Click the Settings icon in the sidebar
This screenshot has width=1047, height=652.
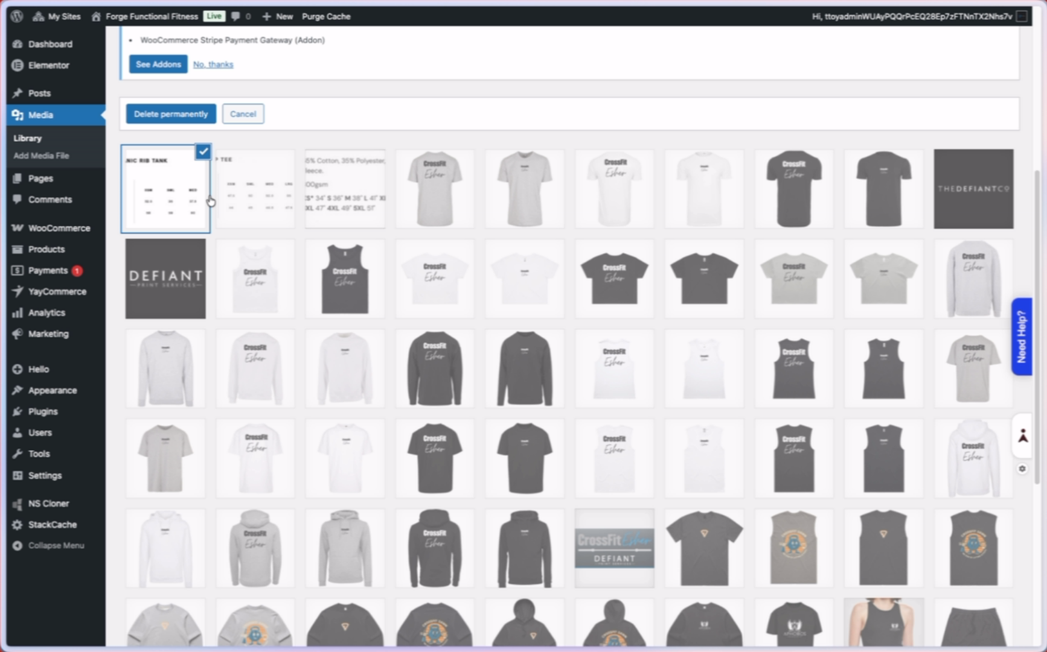(18, 475)
